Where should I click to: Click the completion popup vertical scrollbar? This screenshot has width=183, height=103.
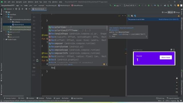tap(107, 28)
